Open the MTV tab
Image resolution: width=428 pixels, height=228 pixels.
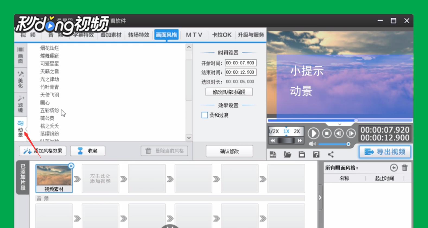194,35
